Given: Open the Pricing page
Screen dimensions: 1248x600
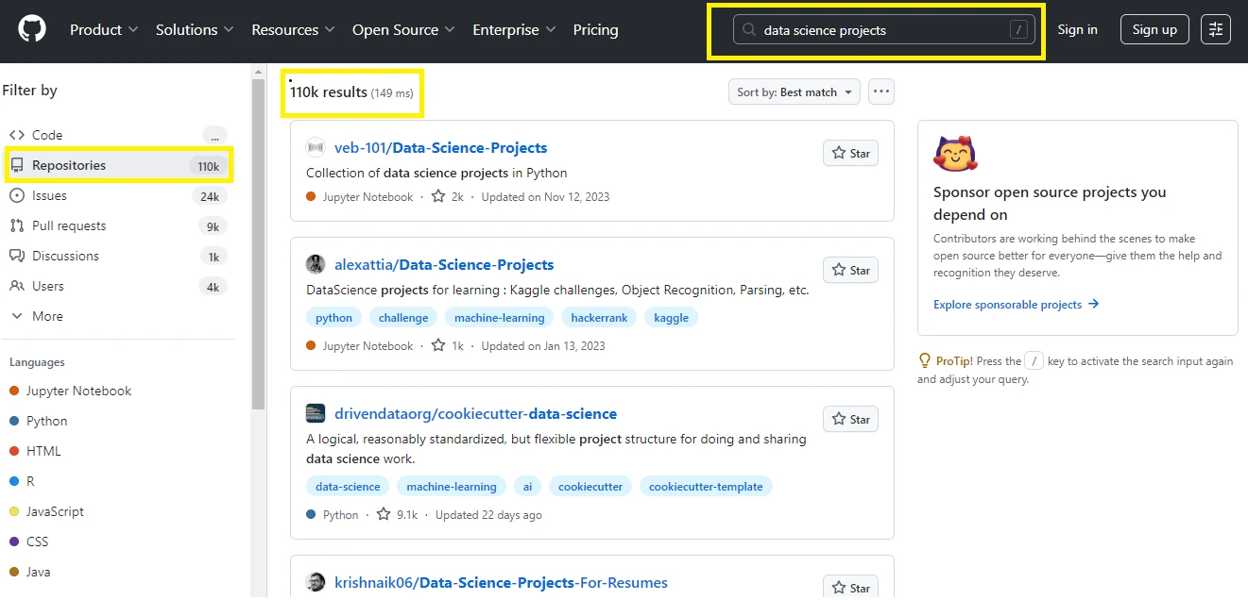Looking at the screenshot, I should click(x=595, y=30).
